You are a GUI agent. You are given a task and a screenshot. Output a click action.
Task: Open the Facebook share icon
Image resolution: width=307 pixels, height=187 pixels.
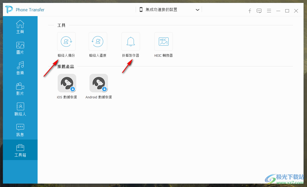pyautogui.click(x=250, y=11)
